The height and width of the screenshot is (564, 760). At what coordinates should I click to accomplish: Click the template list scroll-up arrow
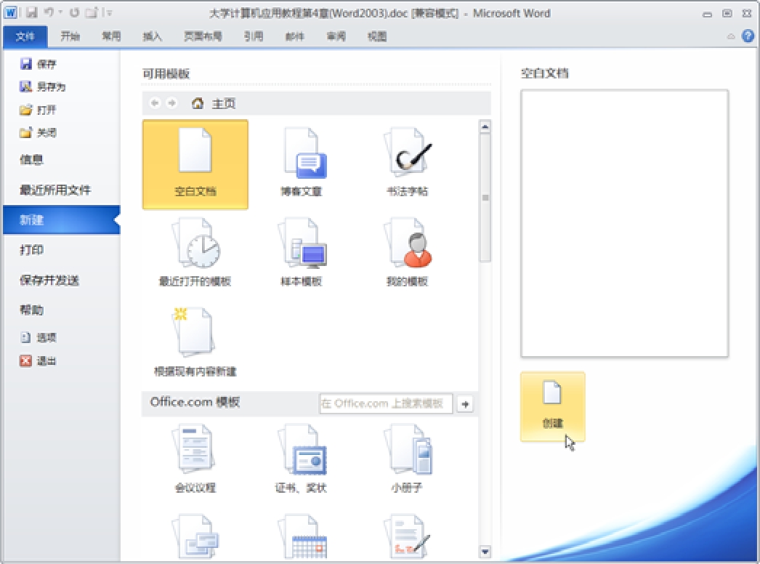485,127
